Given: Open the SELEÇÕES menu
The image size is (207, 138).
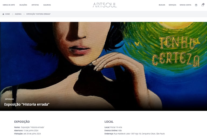Looking at the screenshot, I should click(23, 5).
